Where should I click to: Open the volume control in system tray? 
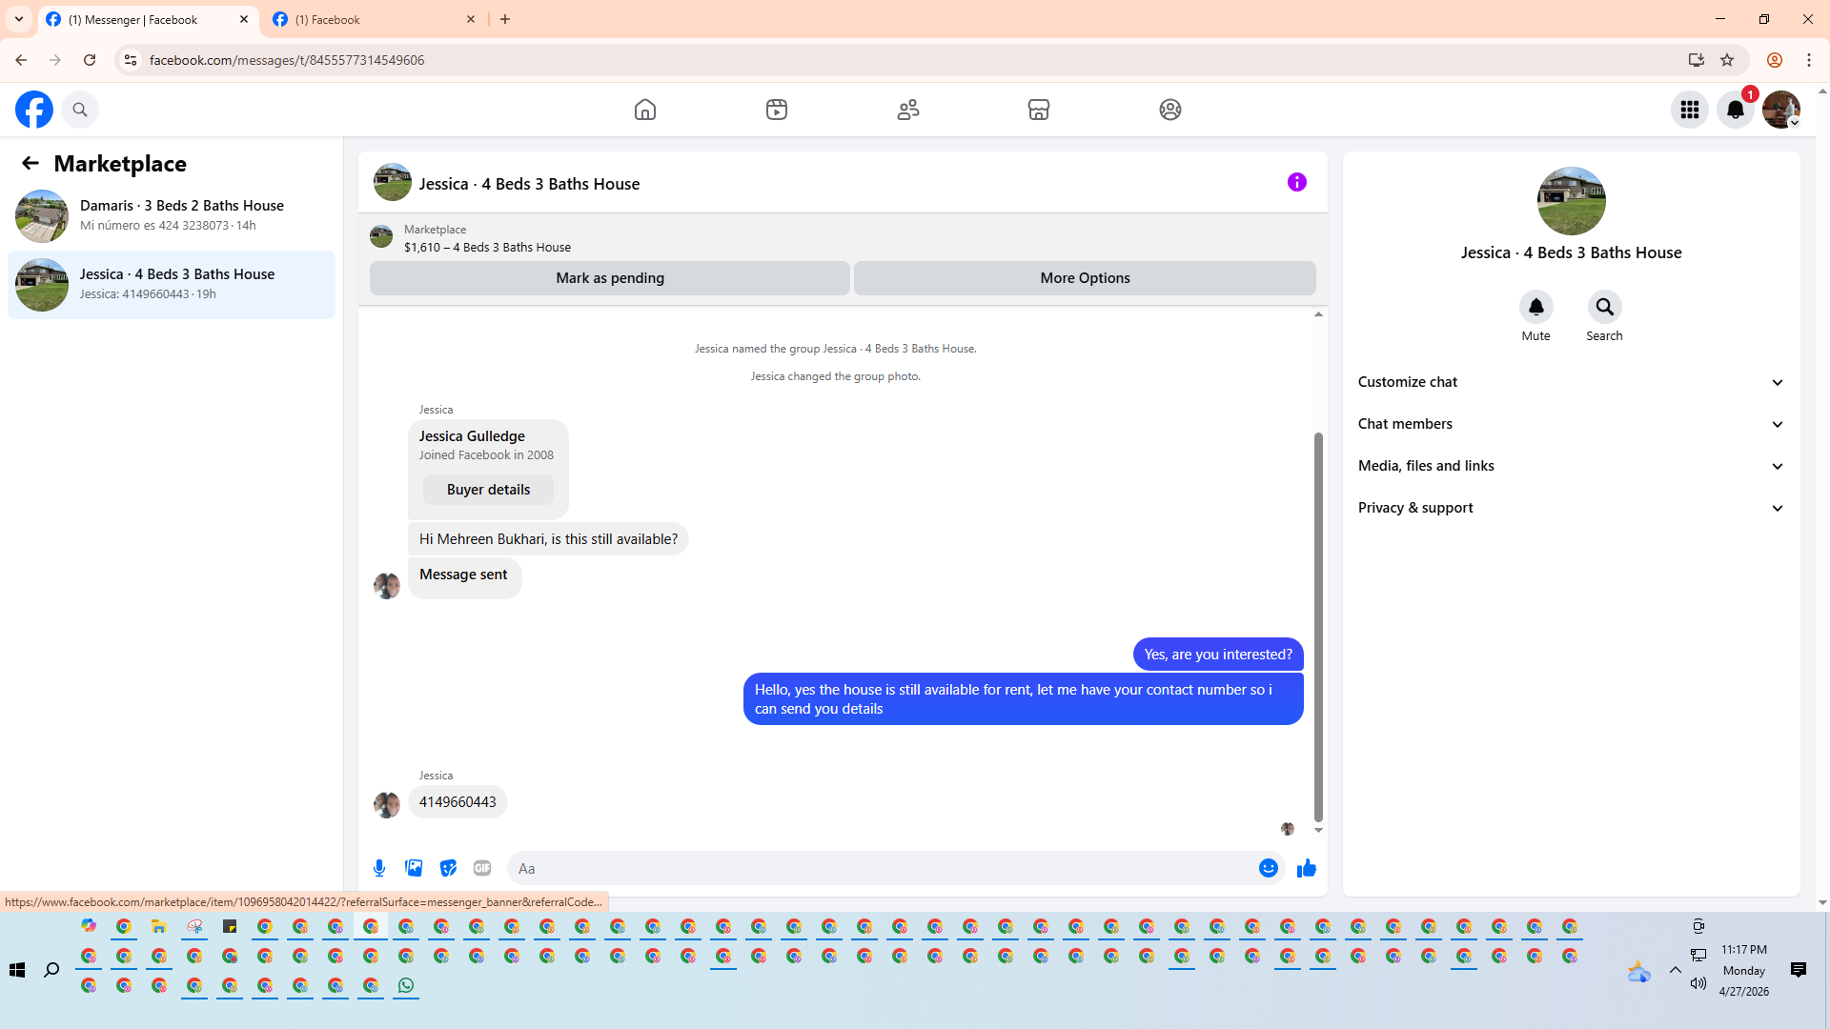coord(1698,983)
